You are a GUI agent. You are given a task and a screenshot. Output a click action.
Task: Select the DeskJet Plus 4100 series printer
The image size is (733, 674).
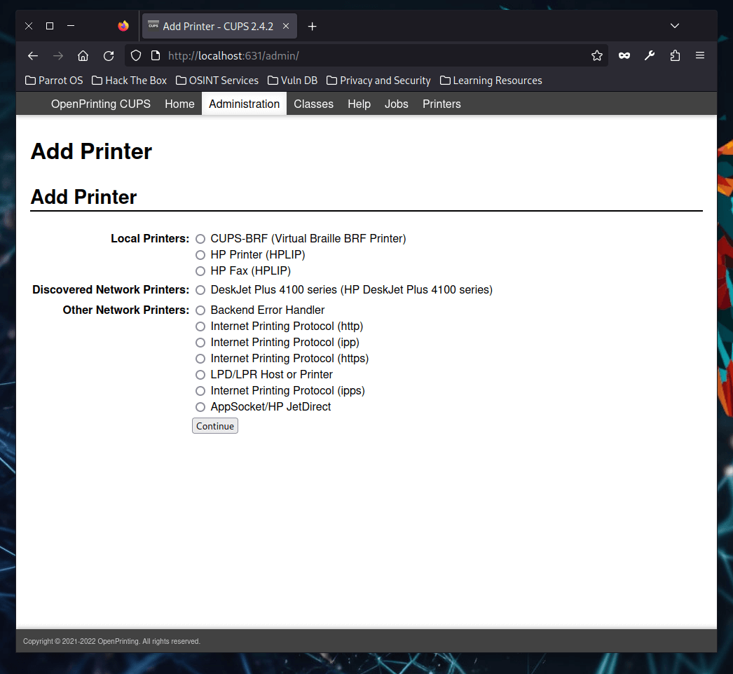(200, 289)
